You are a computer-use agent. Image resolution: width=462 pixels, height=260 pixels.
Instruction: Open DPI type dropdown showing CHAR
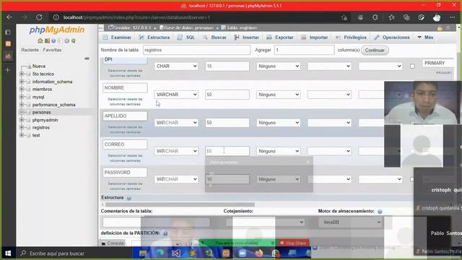click(x=176, y=66)
